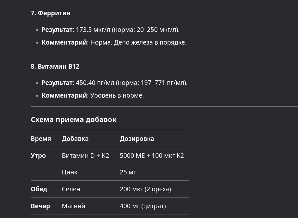
Task: Click the 5000 МЕ + 100 мкг K2 cell
Action: (152, 156)
